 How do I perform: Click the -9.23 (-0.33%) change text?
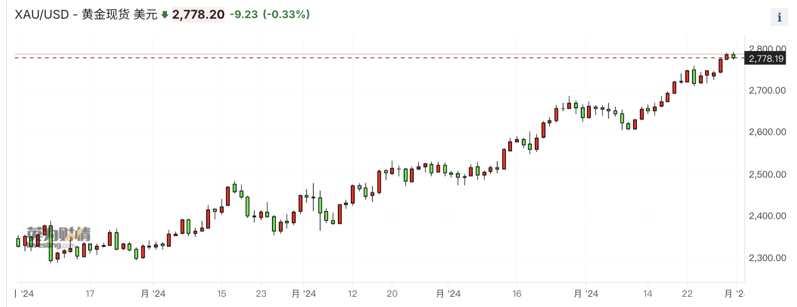[x=270, y=15]
